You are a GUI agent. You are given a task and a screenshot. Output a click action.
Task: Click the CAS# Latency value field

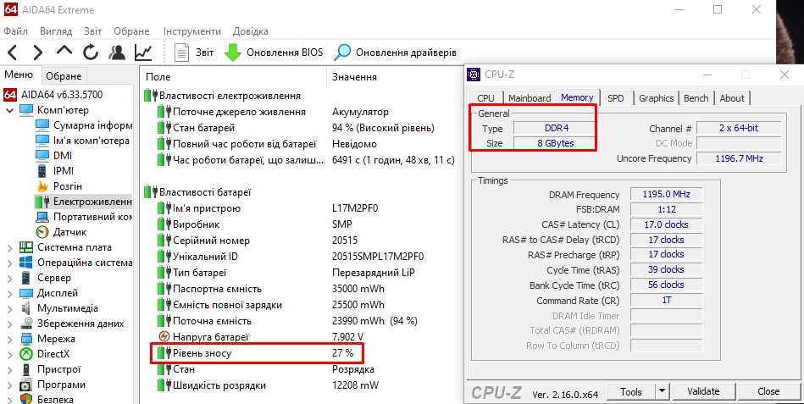[x=666, y=224]
